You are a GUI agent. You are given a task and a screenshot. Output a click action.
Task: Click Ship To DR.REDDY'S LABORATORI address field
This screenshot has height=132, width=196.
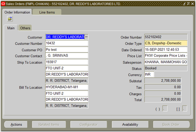coord(67,75)
